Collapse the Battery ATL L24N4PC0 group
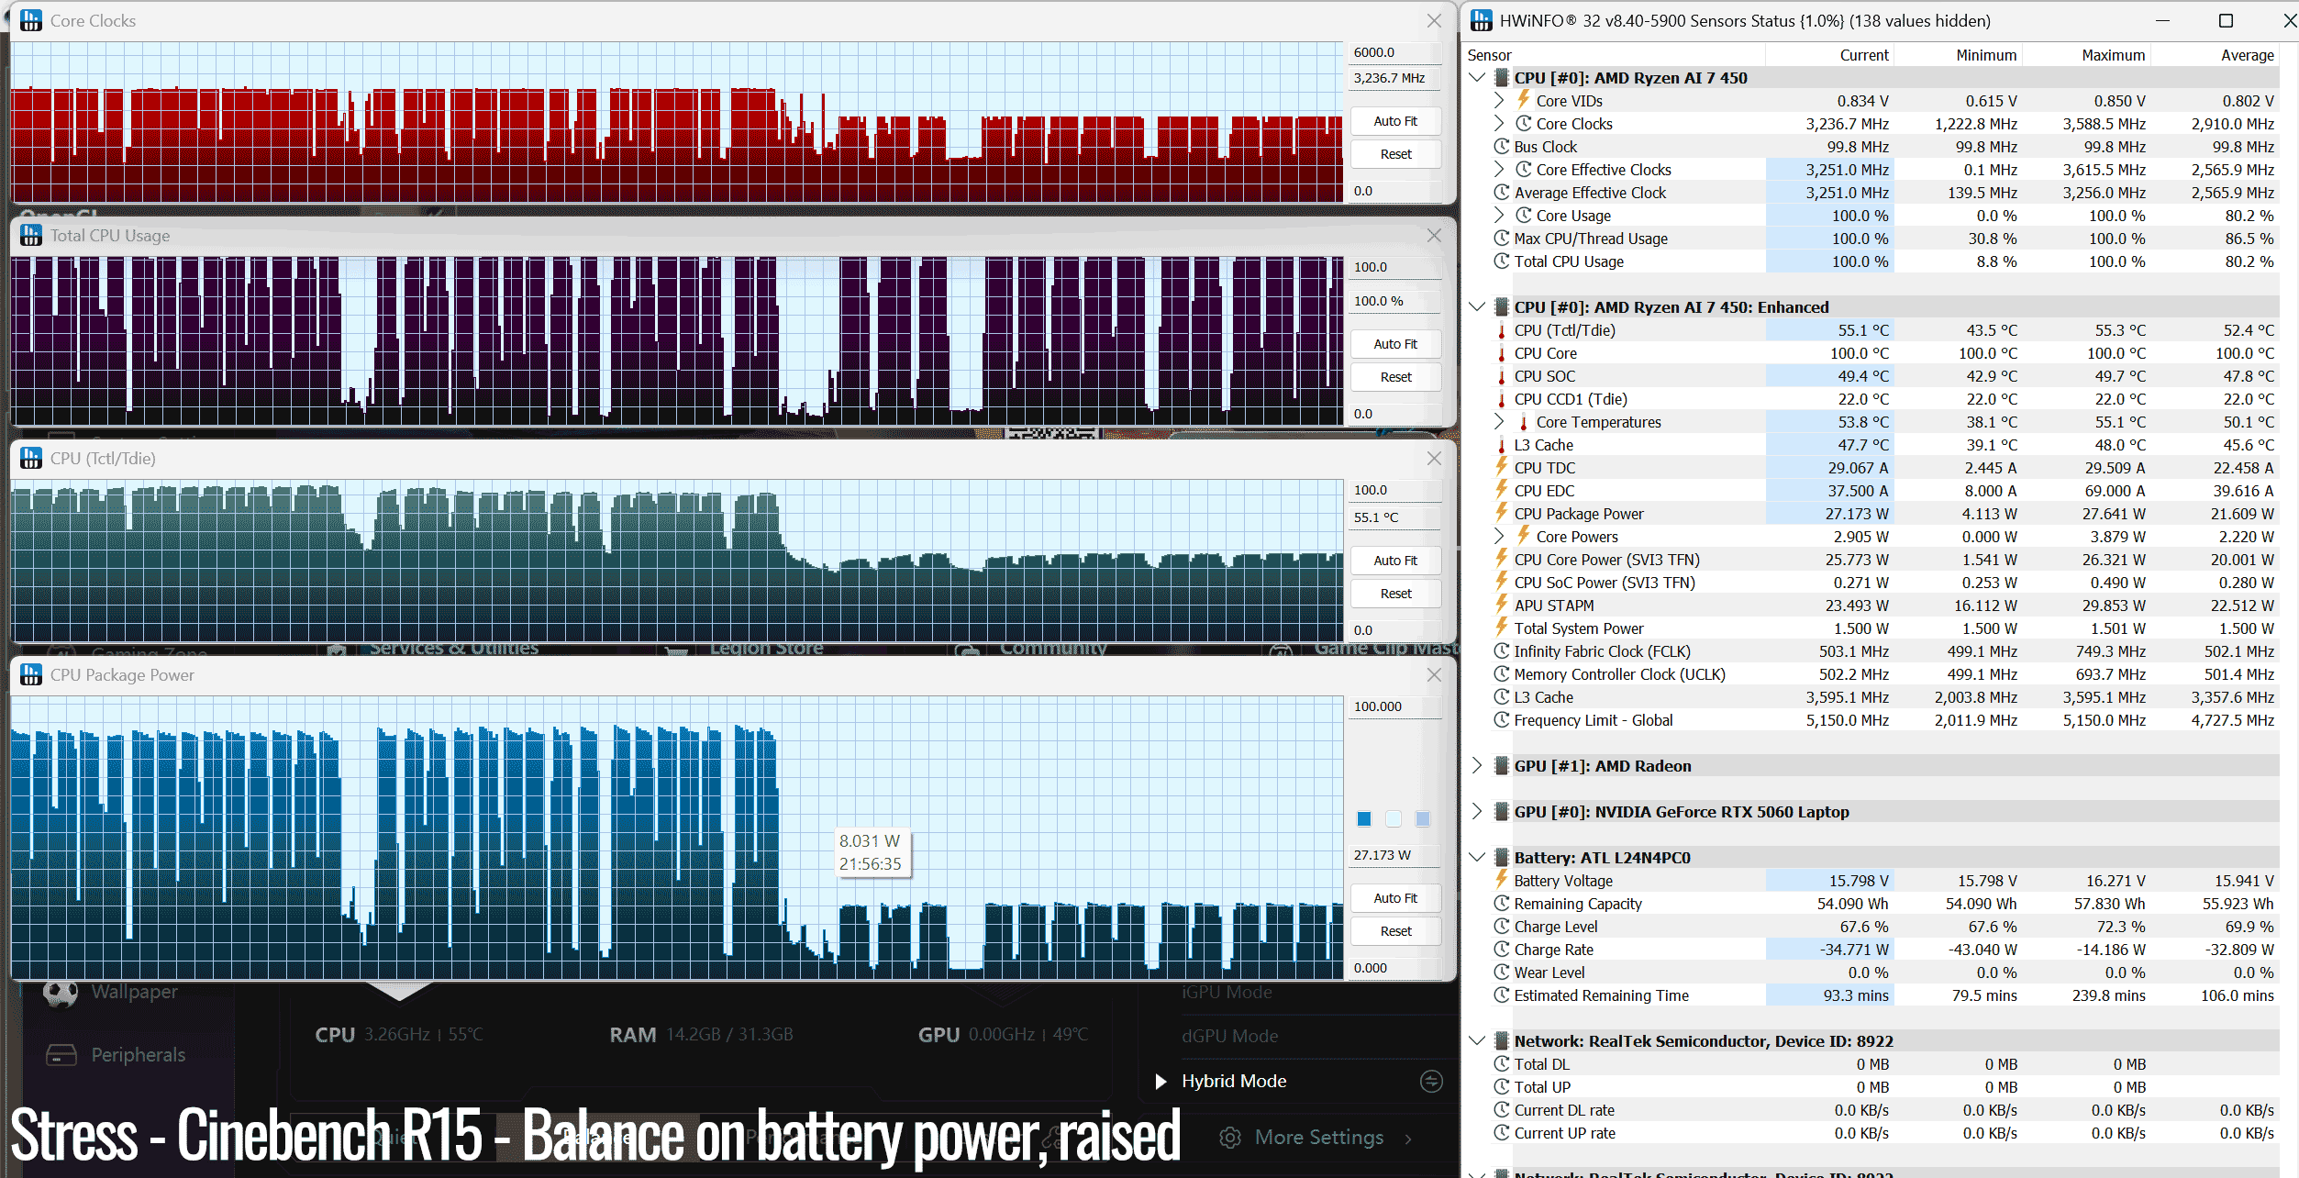This screenshot has height=1178, width=2299. pos(1477,858)
